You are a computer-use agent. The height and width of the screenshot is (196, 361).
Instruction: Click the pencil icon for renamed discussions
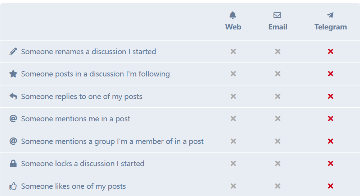pyautogui.click(x=13, y=51)
